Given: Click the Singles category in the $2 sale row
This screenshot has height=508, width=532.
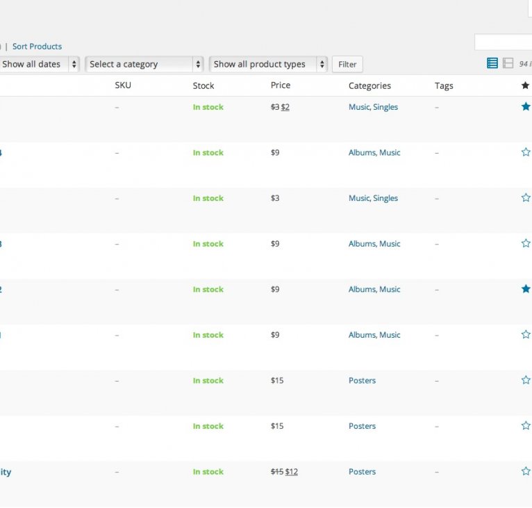Looking at the screenshot, I should (385, 107).
